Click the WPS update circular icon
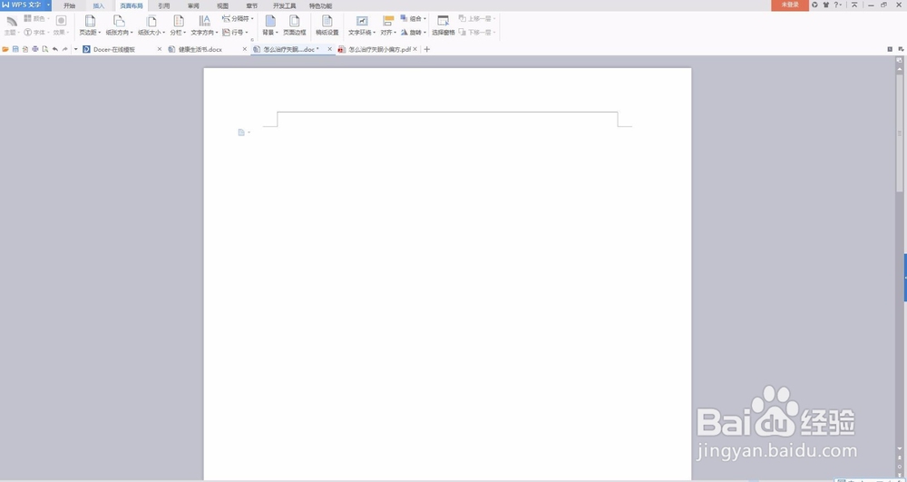The width and height of the screenshot is (907, 482). coord(814,5)
